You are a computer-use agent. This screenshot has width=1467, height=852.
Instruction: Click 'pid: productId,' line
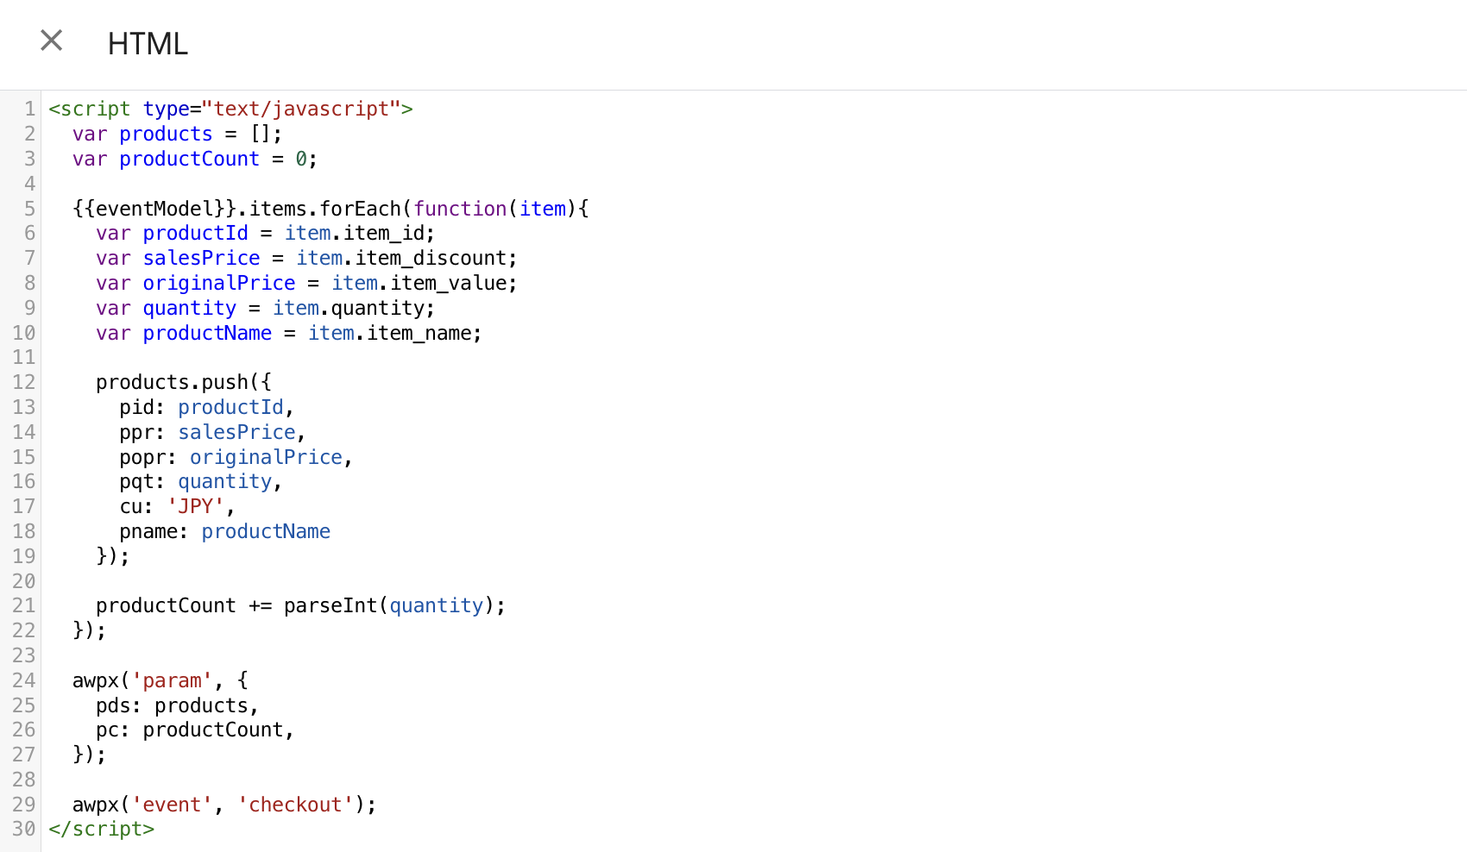pyautogui.click(x=207, y=407)
